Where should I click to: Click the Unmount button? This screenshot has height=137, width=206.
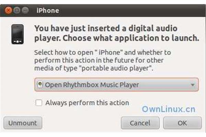[x=23, y=123]
